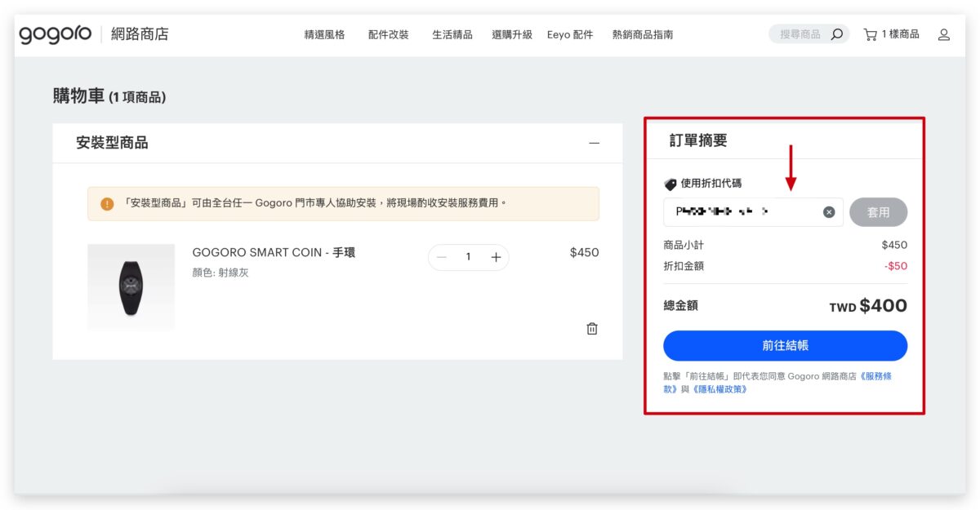
Task: Open the 配件改裝 menu
Action: point(388,34)
